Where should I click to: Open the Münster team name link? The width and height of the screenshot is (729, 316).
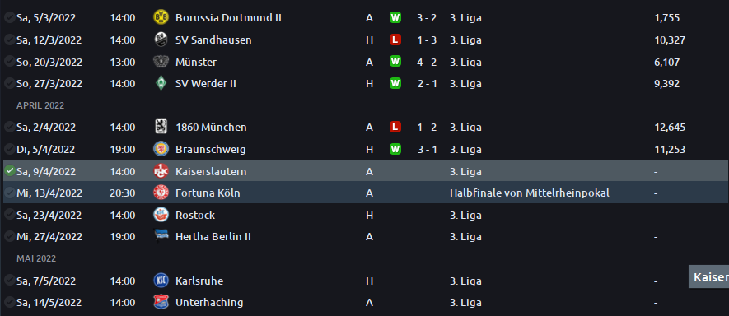[x=196, y=63]
